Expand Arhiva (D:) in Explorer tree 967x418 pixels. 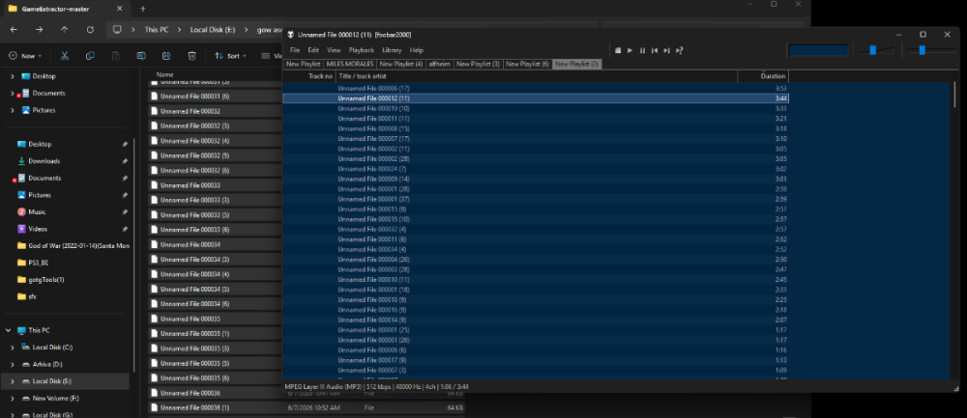[13, 365]
